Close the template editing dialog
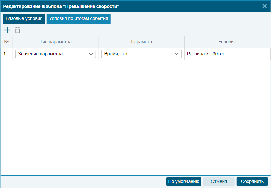The width and height of the screenshot is (271, 188). coord(264,6)
